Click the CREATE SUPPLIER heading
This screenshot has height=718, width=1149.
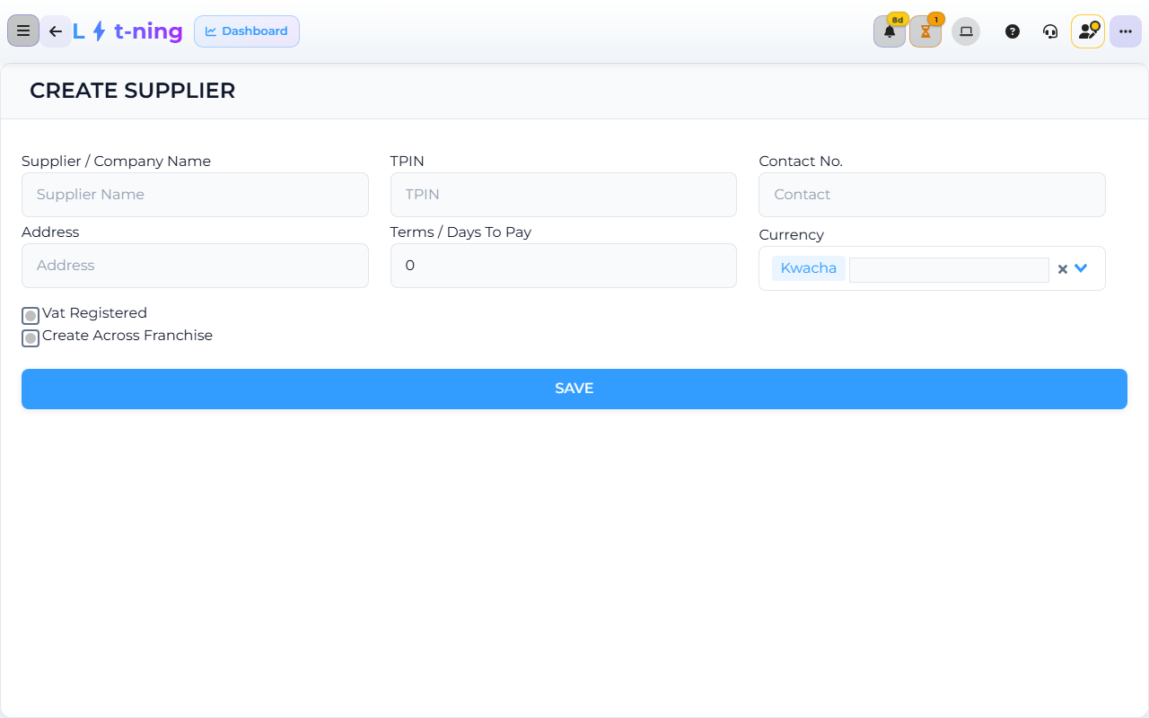coord(133,91)
